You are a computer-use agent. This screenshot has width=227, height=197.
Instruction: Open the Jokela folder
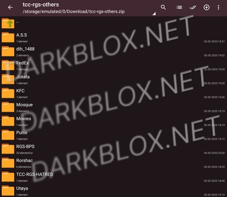[x=113, y=79]
